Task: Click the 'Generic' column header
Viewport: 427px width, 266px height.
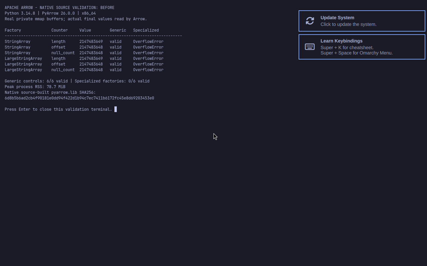Action: tap(118, 30)
